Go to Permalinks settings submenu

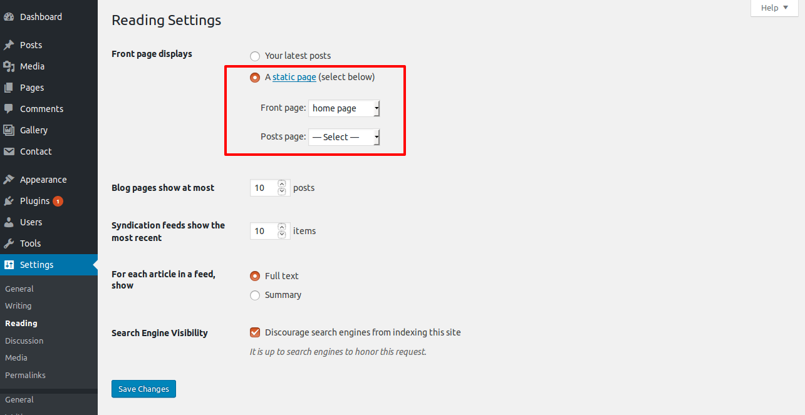25,375
